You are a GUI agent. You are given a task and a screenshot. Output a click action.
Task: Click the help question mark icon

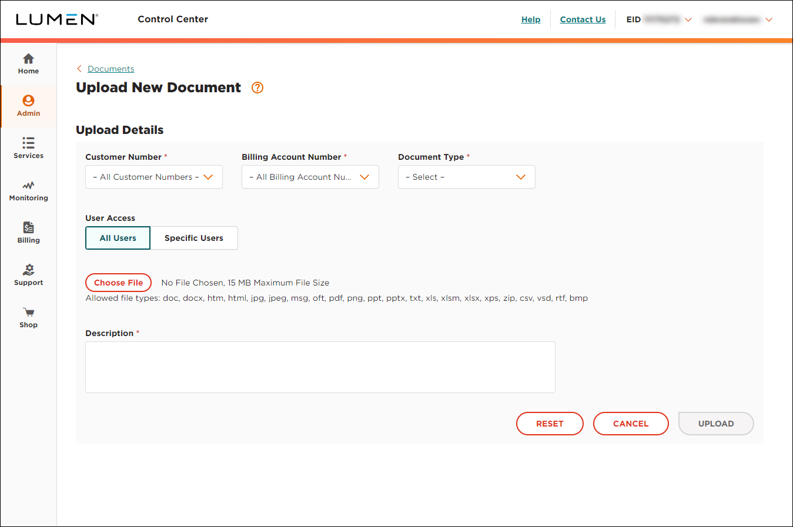tap(257, 88)
